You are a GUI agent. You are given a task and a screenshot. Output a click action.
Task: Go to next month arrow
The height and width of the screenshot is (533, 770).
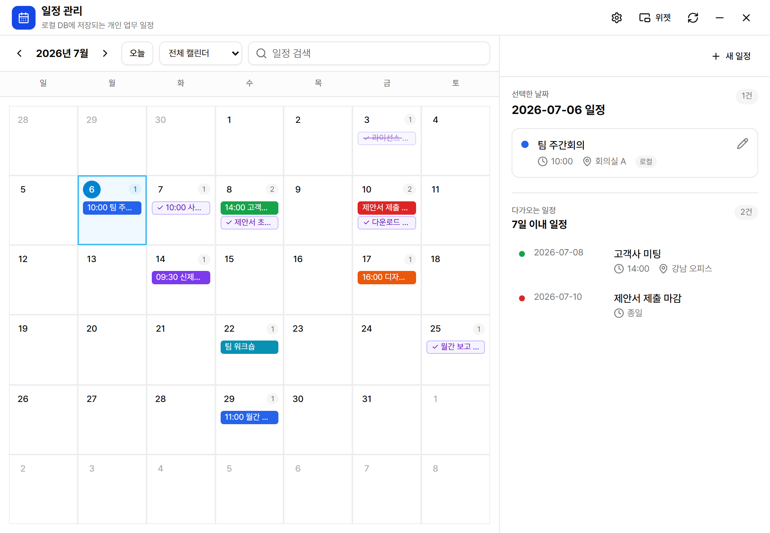105,53
